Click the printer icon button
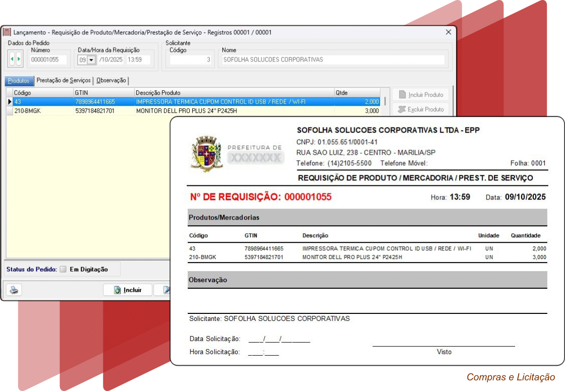 [x=15, y=290]
